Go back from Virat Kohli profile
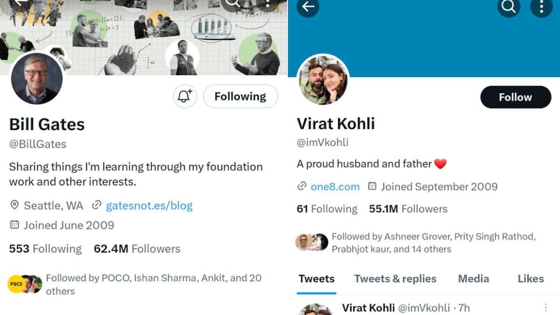The image size is (560, 315). [308, 7]
